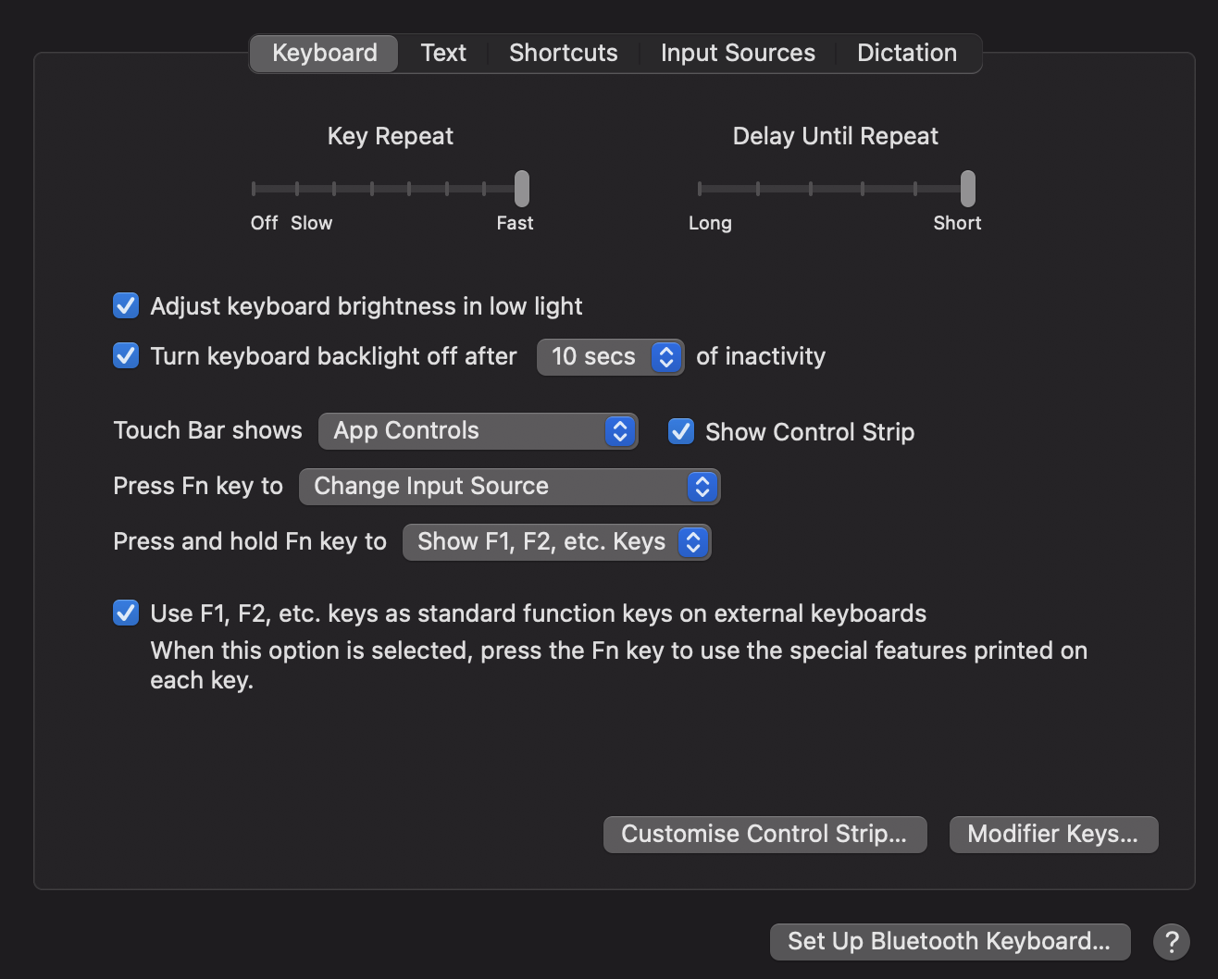Screen dimensions: 1218x979
Task: Go to the Input Sources tab
Action: (738, 53)
